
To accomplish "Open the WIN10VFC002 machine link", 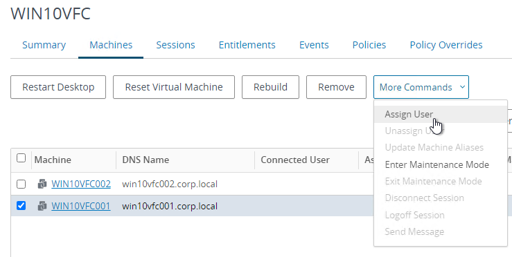I will [81, 184].
